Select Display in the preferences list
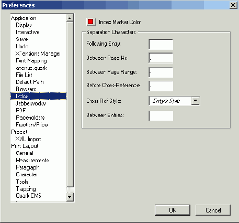 24,25
